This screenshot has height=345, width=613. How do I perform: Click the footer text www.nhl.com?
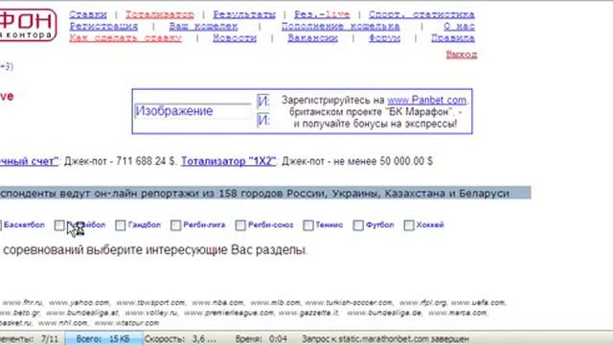point(62,323)
